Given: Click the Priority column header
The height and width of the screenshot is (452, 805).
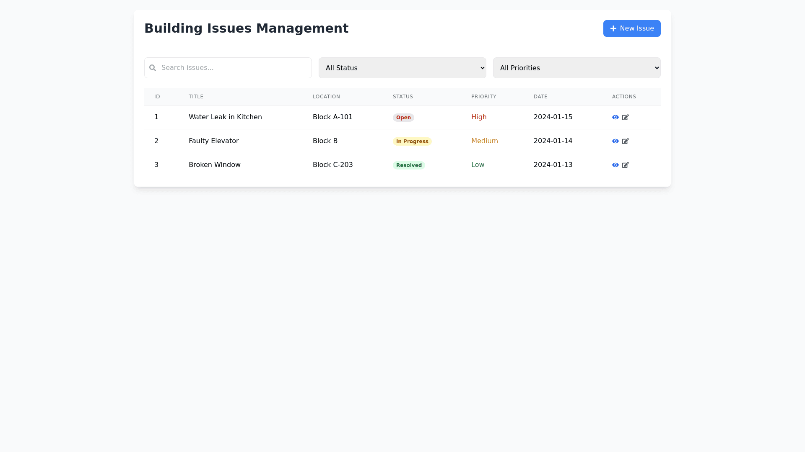Looking at the screenshot, I should 483,97.
